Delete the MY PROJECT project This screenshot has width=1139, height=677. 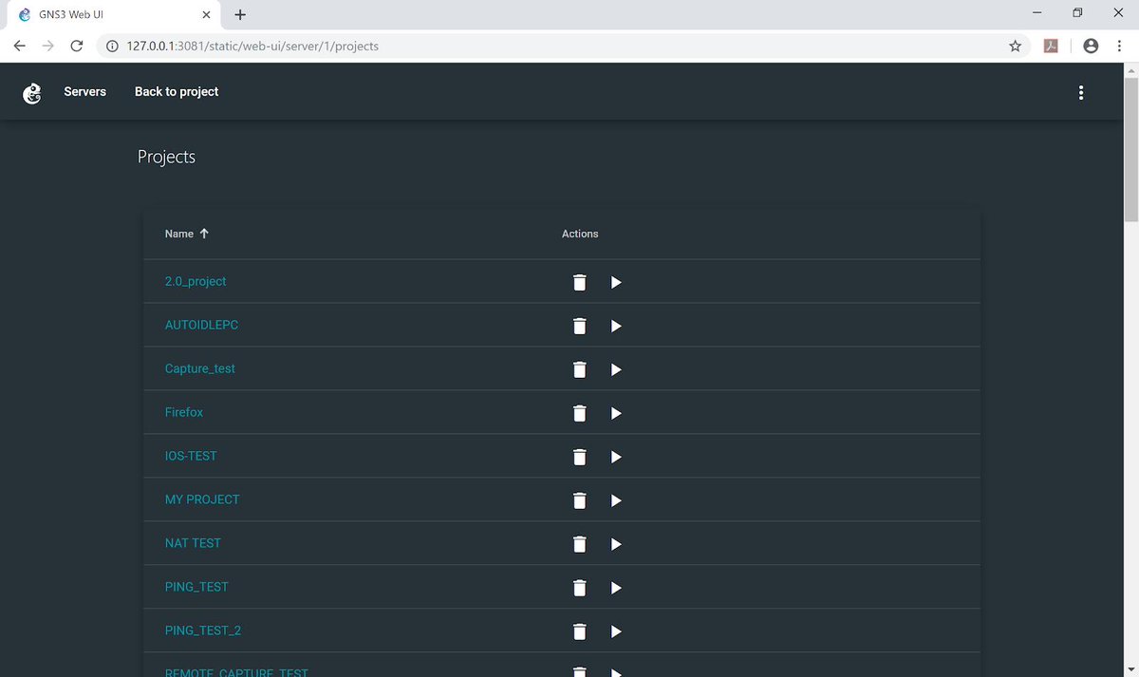(579, 500)
